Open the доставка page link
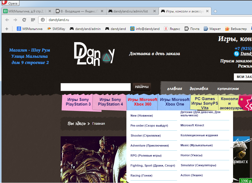This screenshot has width=252, height=183. (199, 89)
